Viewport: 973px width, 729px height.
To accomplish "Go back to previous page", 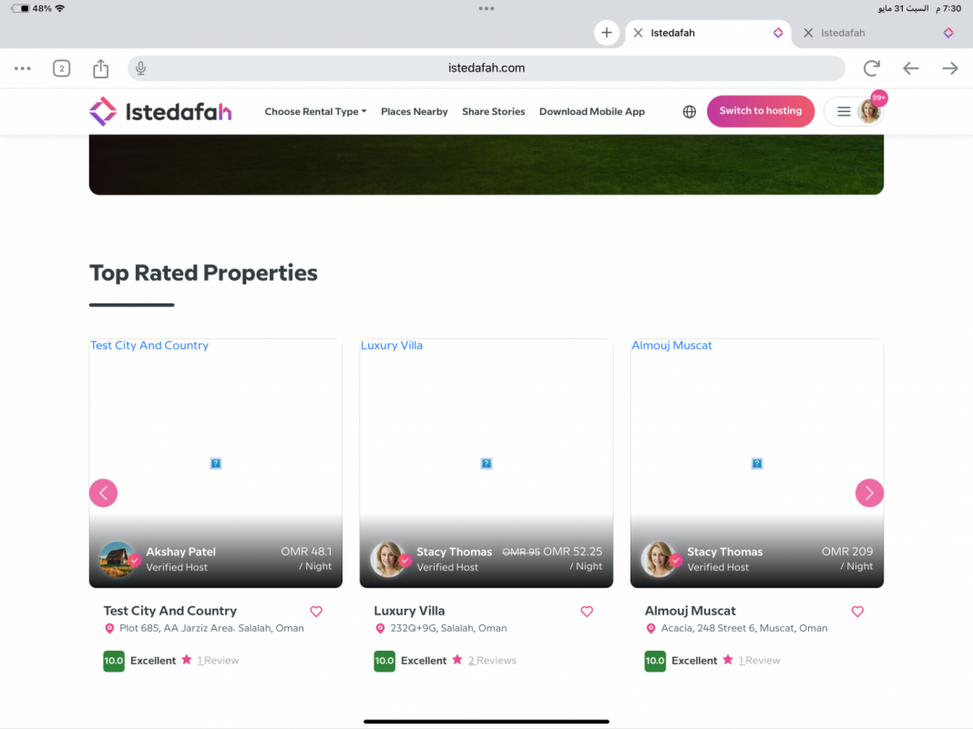I will [x=910, y=68].
